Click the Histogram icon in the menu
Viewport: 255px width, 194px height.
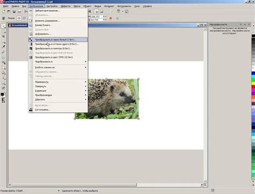tap(31, 109)
